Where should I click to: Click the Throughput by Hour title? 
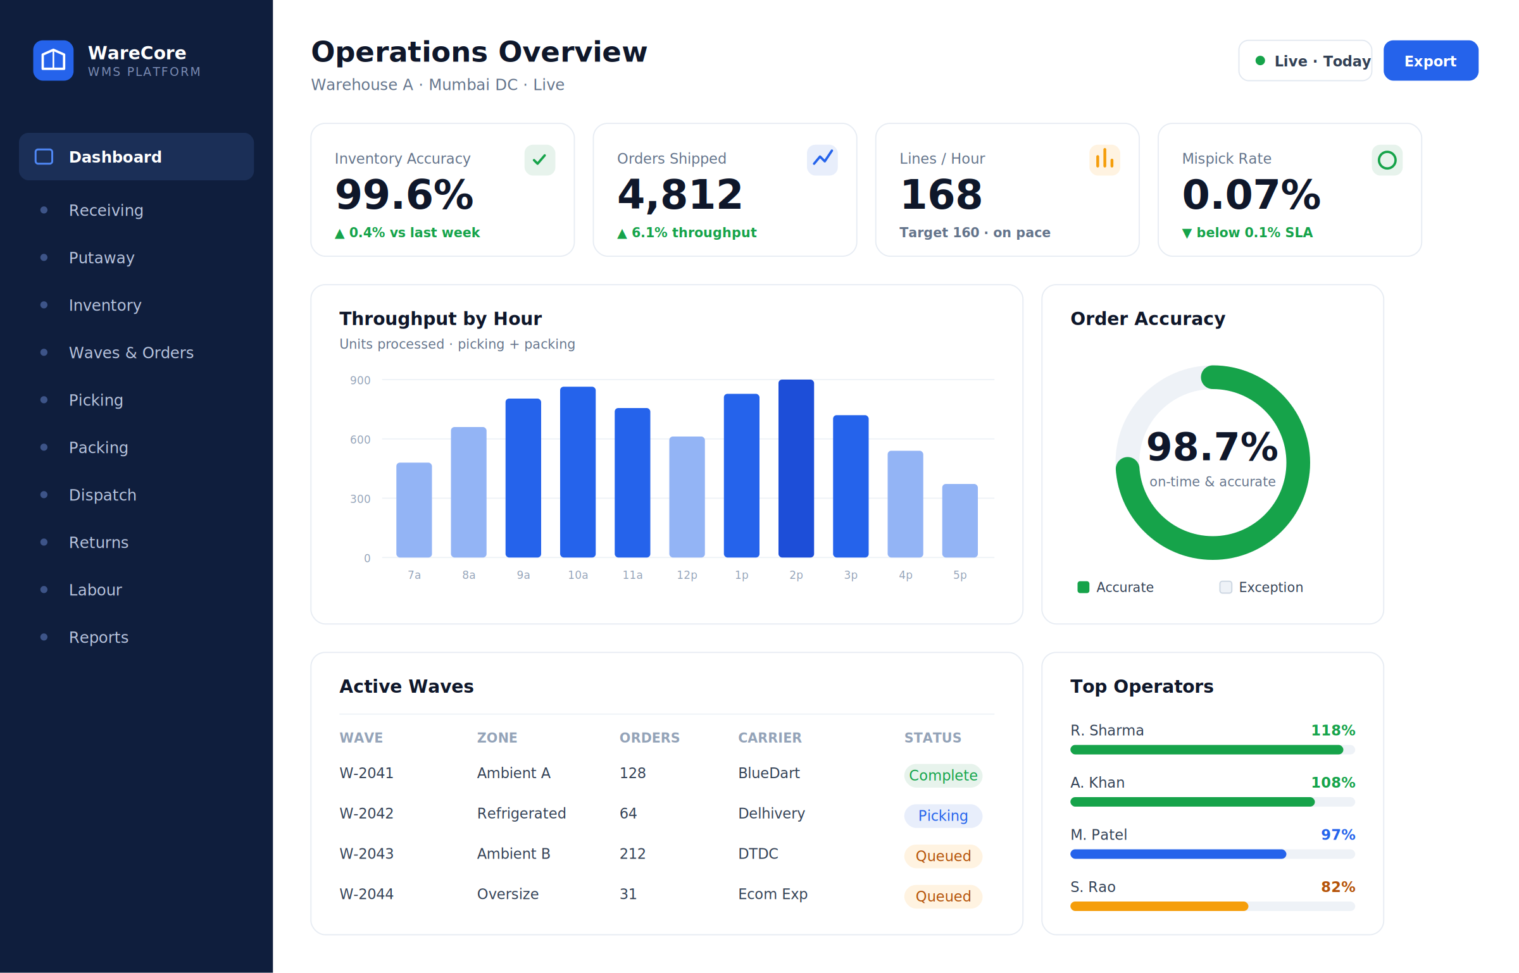[x=441, y=319]
